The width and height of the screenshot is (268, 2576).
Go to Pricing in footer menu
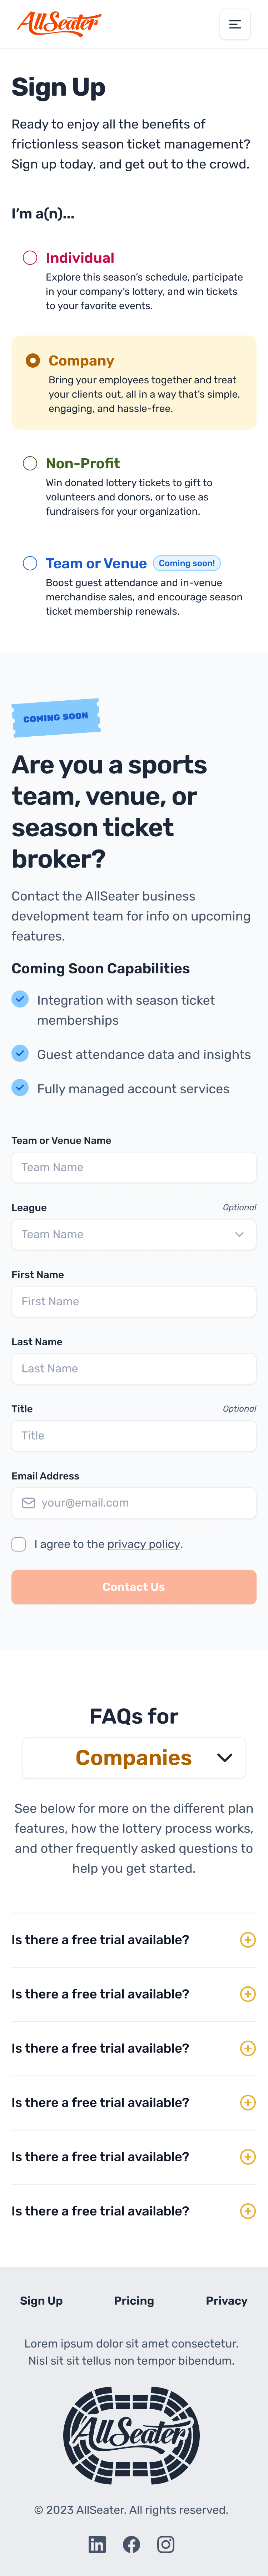[134, 2300]
